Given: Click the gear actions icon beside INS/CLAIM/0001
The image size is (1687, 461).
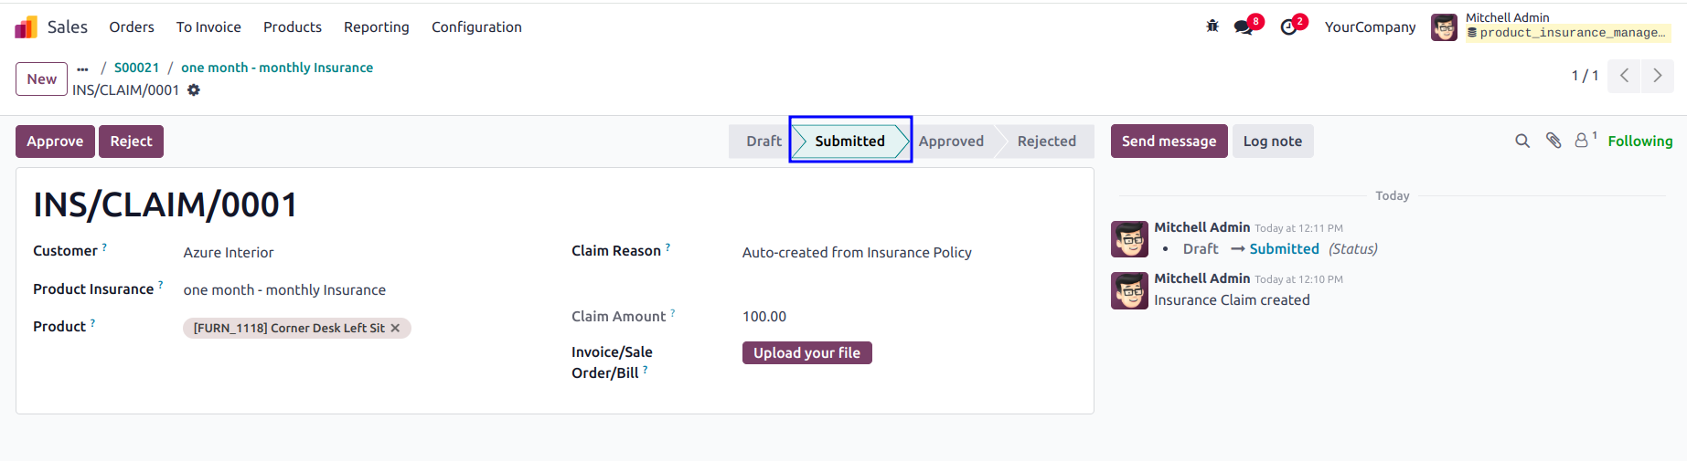Looking at the screenshot, I should tap(194, 89).
